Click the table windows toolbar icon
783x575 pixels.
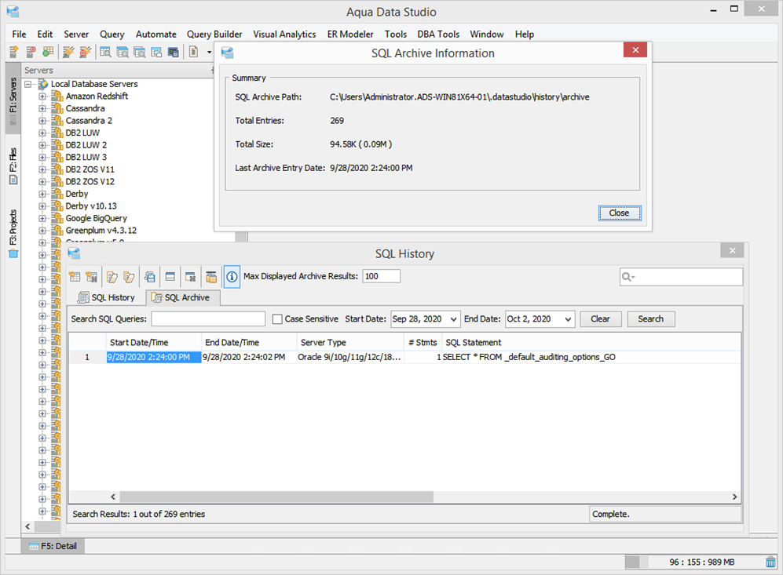point(156,51)
